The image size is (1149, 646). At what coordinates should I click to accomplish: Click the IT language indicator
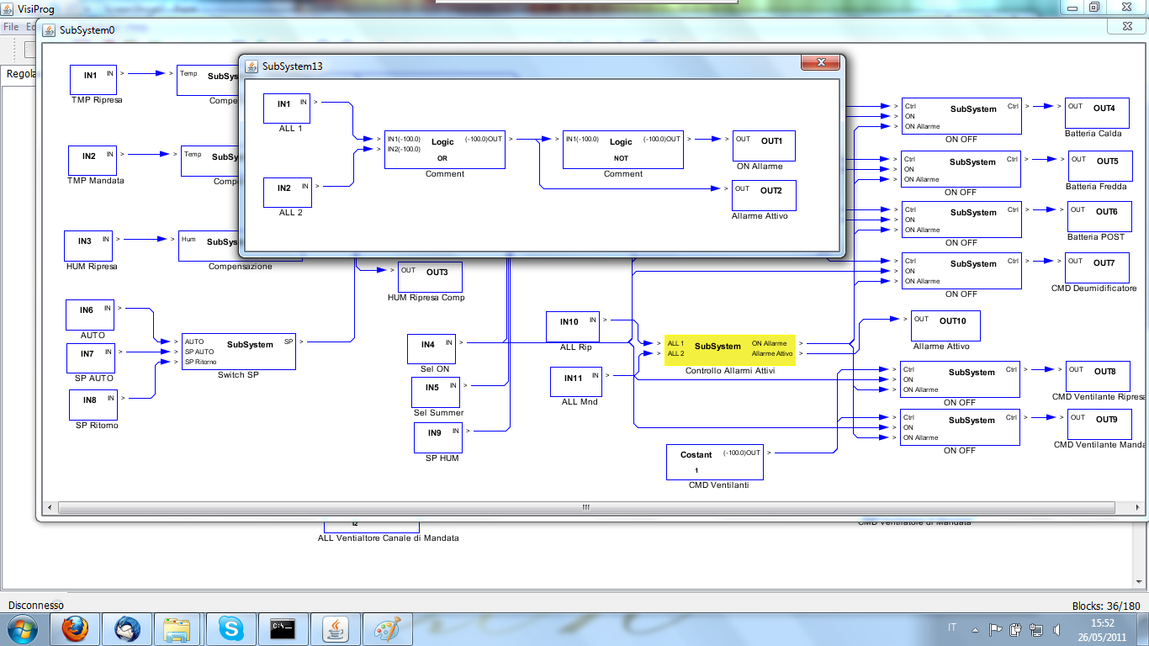[952, 627]
